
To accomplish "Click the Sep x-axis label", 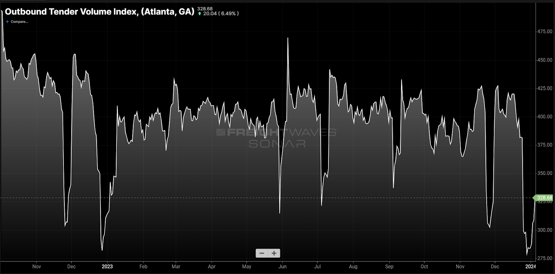I will click(x=389, y=266).
